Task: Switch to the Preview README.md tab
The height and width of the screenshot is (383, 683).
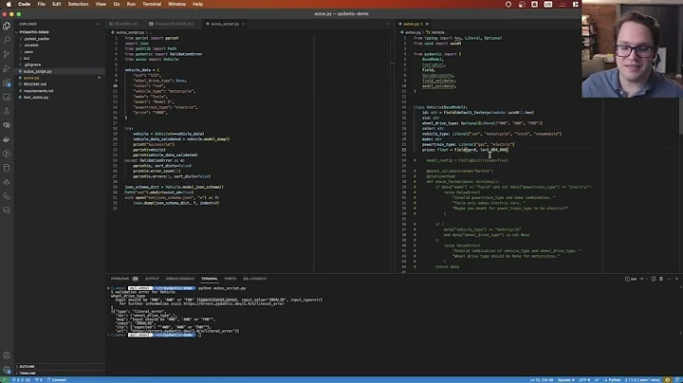Action: click(x=174, y=24)
